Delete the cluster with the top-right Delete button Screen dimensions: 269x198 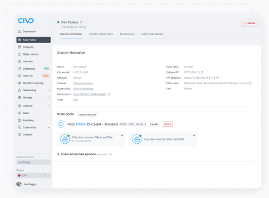click(x=249, y=23)
